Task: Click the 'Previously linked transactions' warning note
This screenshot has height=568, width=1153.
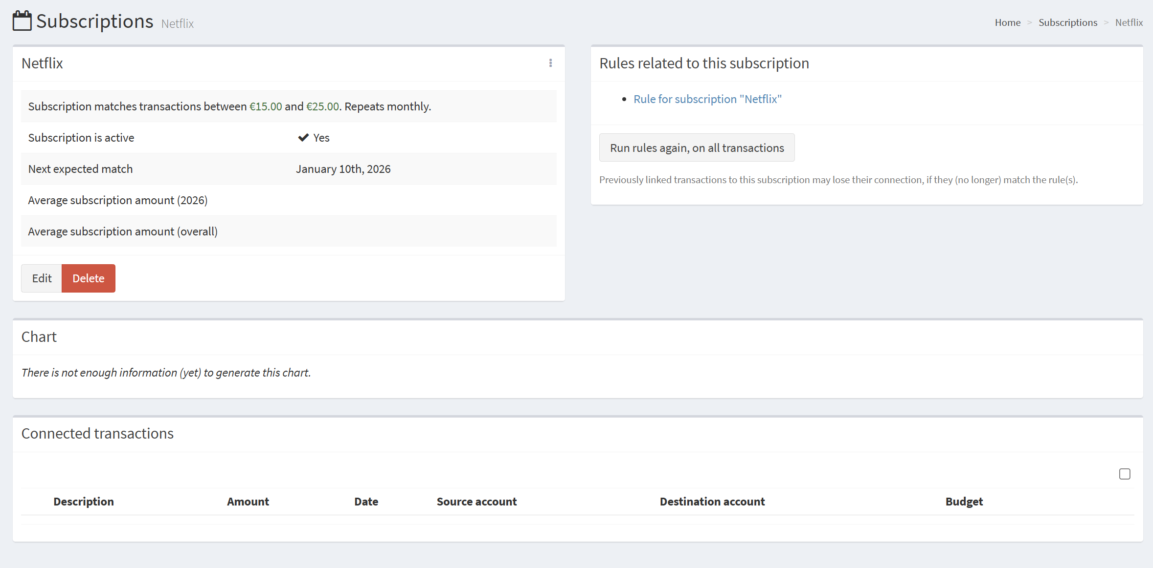Action: 838,180
